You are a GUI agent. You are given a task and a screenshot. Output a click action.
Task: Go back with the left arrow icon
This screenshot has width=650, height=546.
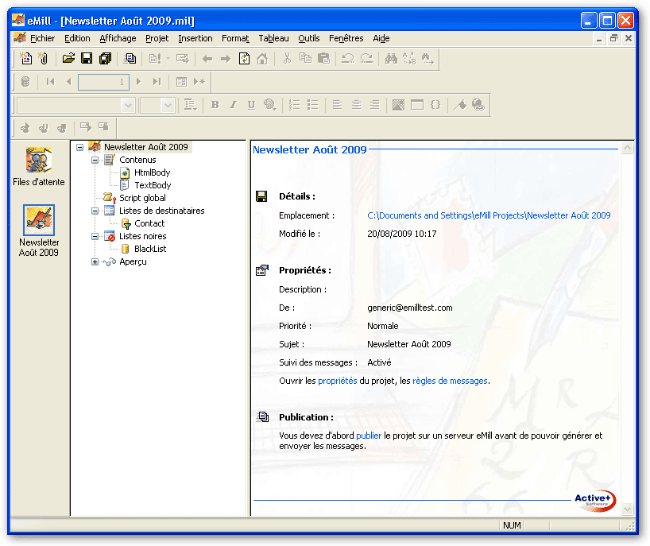pos(207,59)
